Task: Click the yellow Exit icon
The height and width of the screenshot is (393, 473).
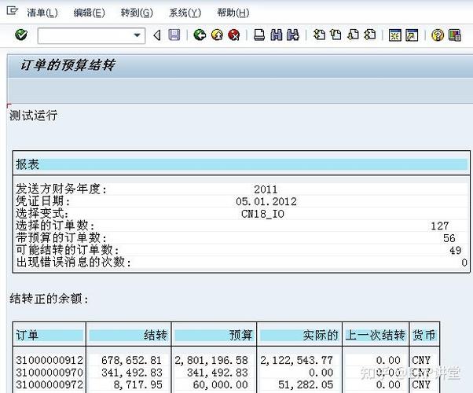Action: (217, 35)
